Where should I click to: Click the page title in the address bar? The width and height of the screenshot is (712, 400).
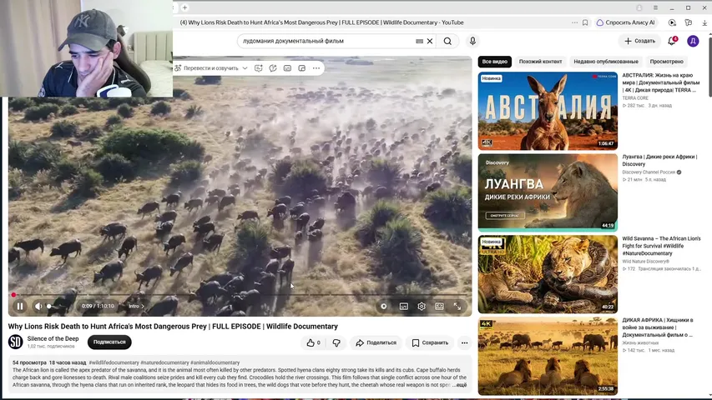click(321, 22)
